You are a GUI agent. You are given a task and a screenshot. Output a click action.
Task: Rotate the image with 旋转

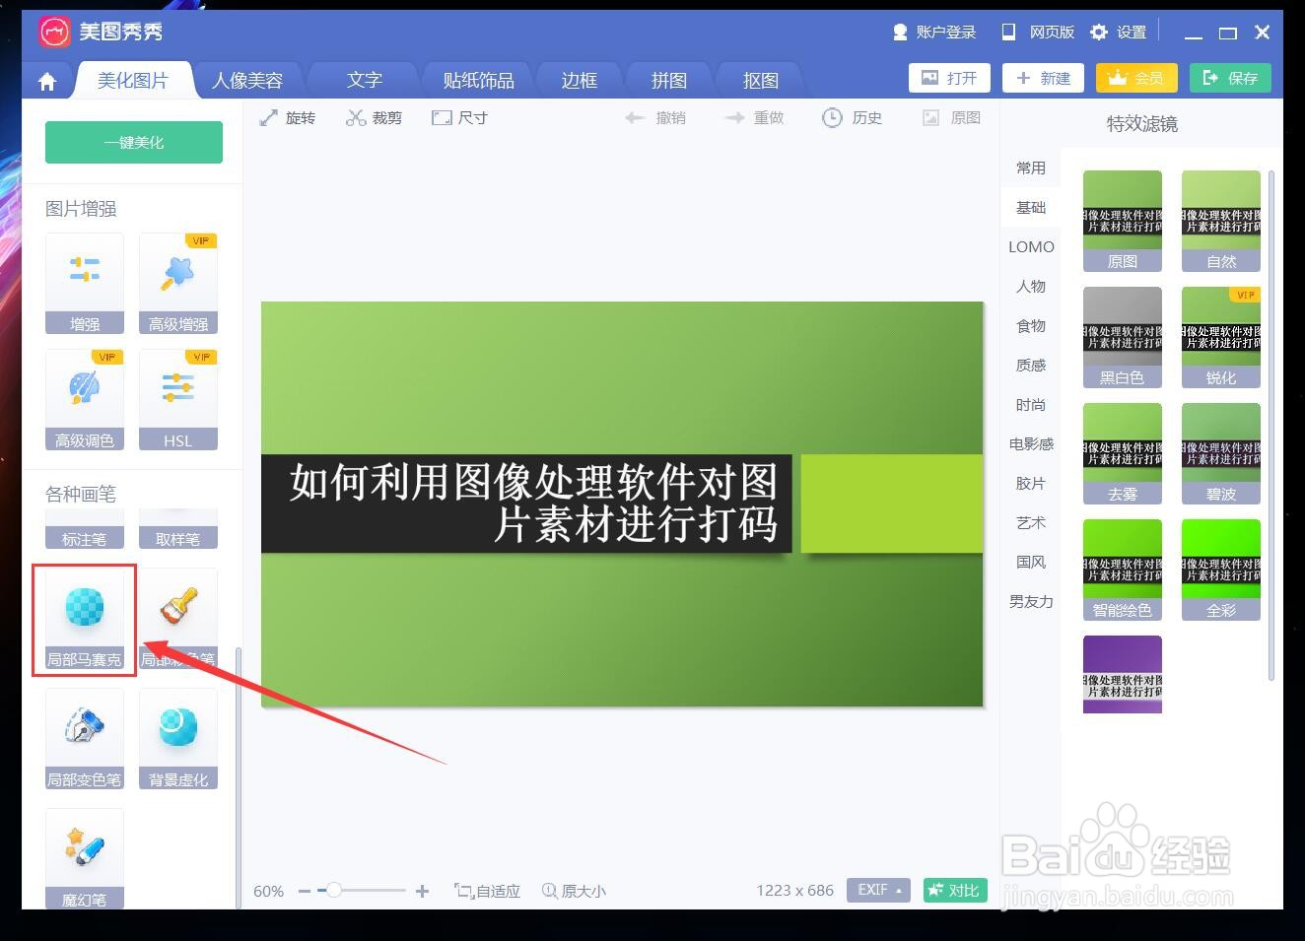[x=288, y=118]
